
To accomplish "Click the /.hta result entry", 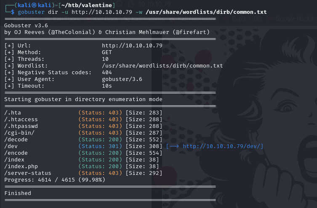I will (x=13, y=112).
